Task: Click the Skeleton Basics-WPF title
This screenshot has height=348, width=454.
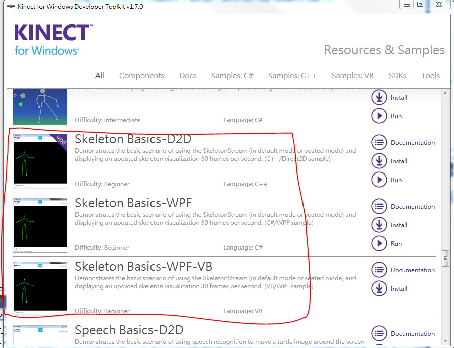Action: tap(133, 203)
